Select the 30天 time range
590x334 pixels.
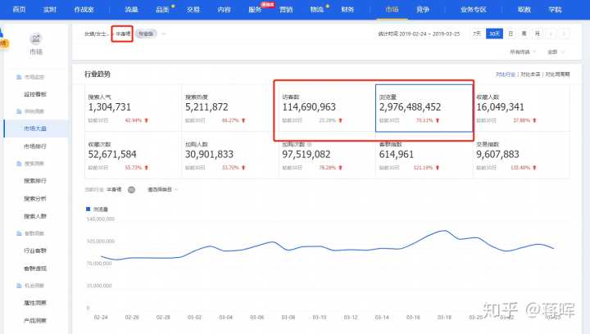pyautogui.click(x=494, y=34)
